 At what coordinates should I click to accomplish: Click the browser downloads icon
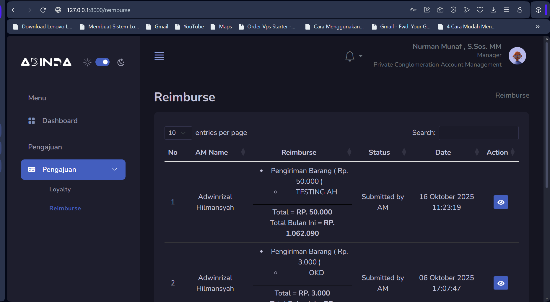pyautogui.click(x=493, y=10)
